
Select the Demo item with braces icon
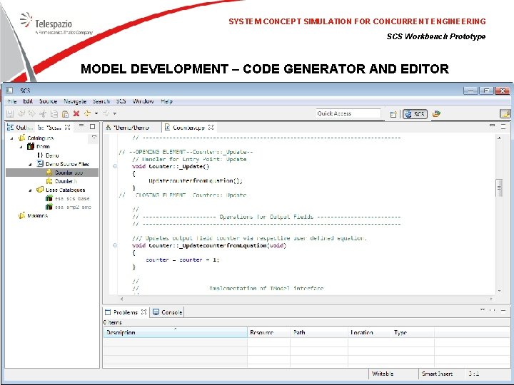click(x=48, y=155)
